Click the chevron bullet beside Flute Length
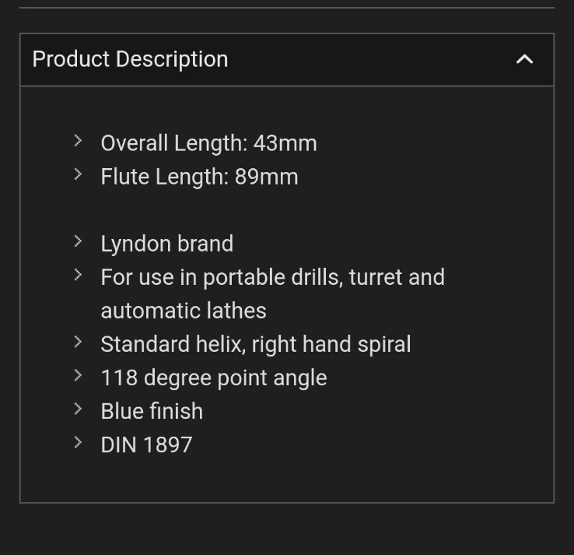This screenshot has height=555, width=574. (x=78, y=174)
